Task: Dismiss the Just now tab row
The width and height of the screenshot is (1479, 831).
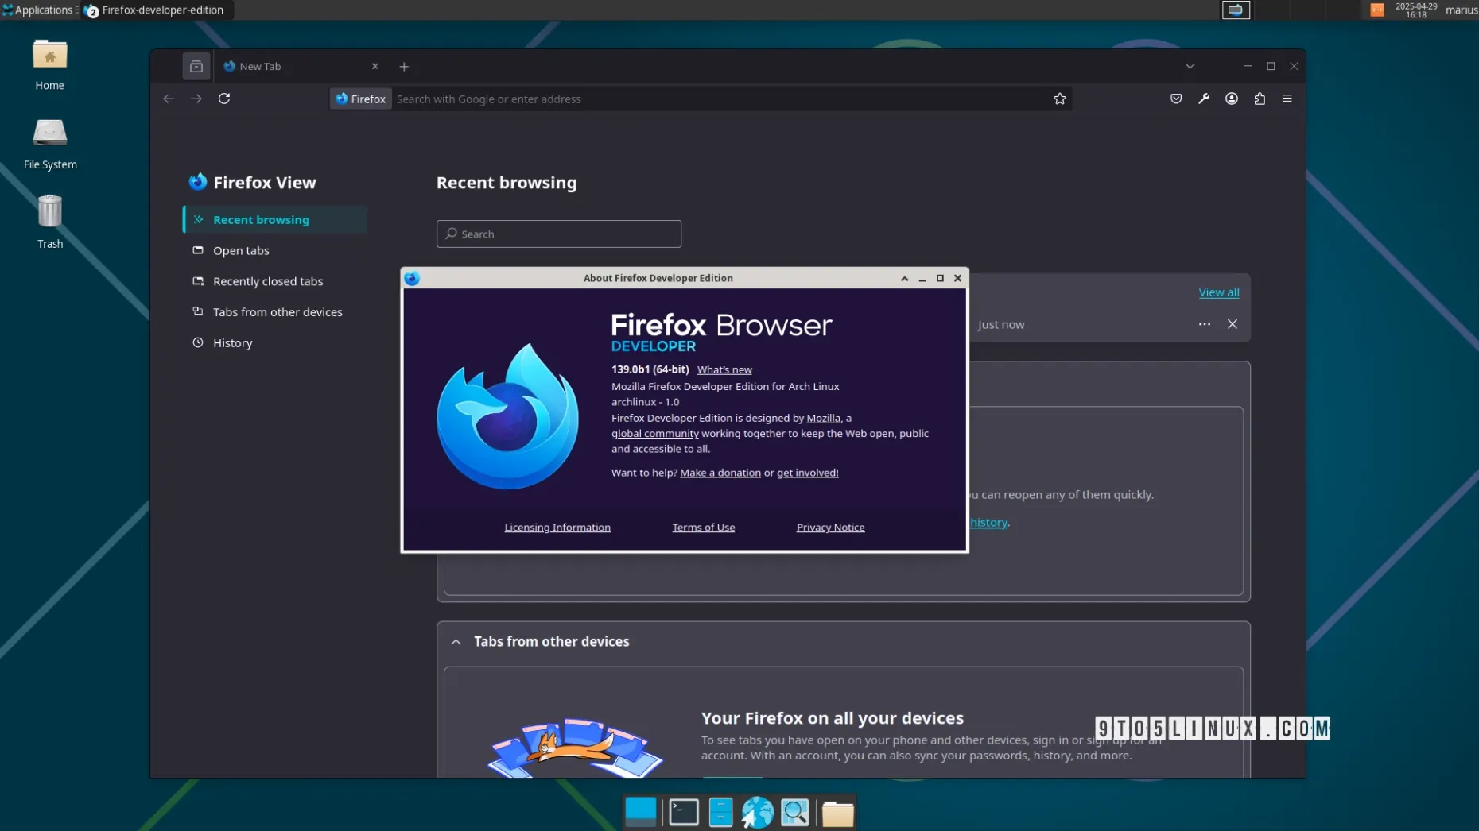Action: (1232, 324)
